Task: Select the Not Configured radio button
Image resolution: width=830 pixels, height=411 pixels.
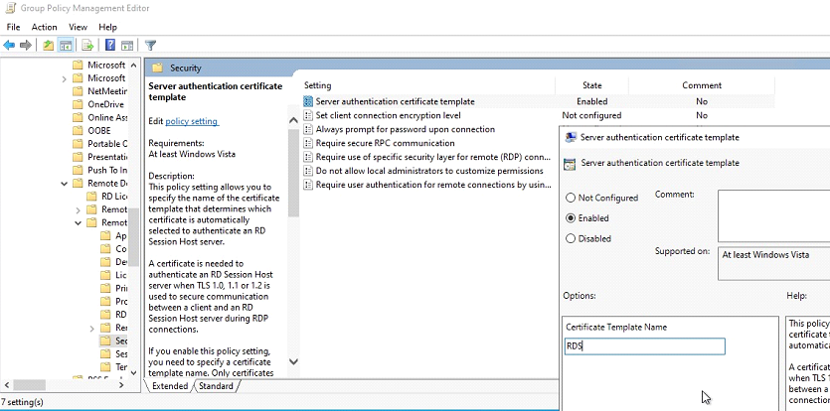Action: [571, 198]
